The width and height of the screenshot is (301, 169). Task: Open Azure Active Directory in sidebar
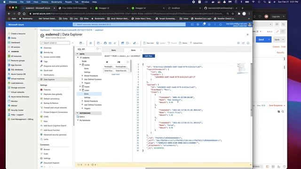pyautogui.click(x=18, y=97)
